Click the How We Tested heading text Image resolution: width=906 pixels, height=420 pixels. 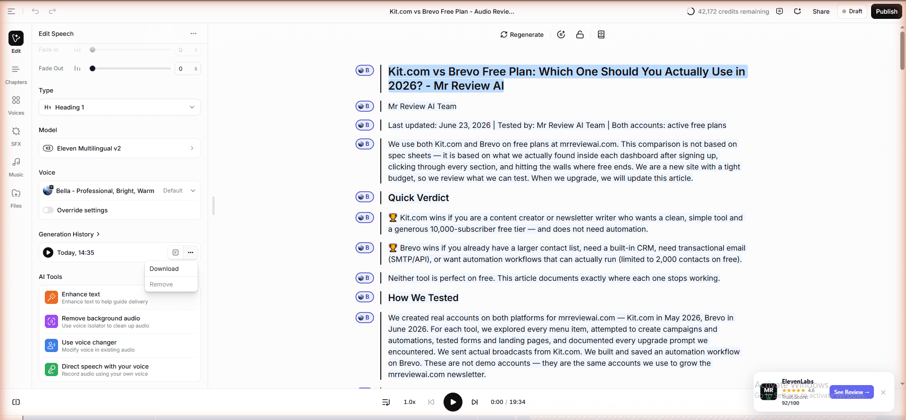click(423, 298)
